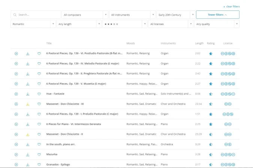The width and height of the screenshot is (253, 168).
Task: Favorite the II. Preghiera Pastorale track
Action: click(x=39, y=74)
